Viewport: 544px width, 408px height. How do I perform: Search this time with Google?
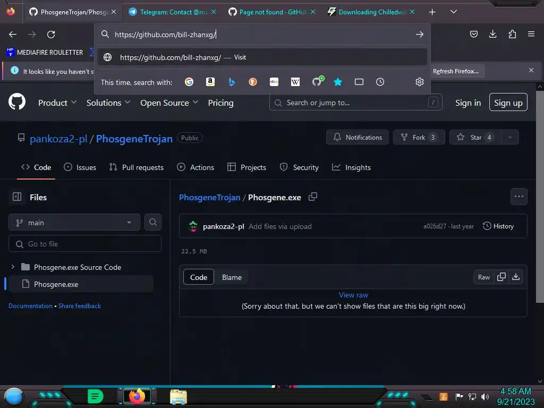pyautogui.click(x=189, y=82)
